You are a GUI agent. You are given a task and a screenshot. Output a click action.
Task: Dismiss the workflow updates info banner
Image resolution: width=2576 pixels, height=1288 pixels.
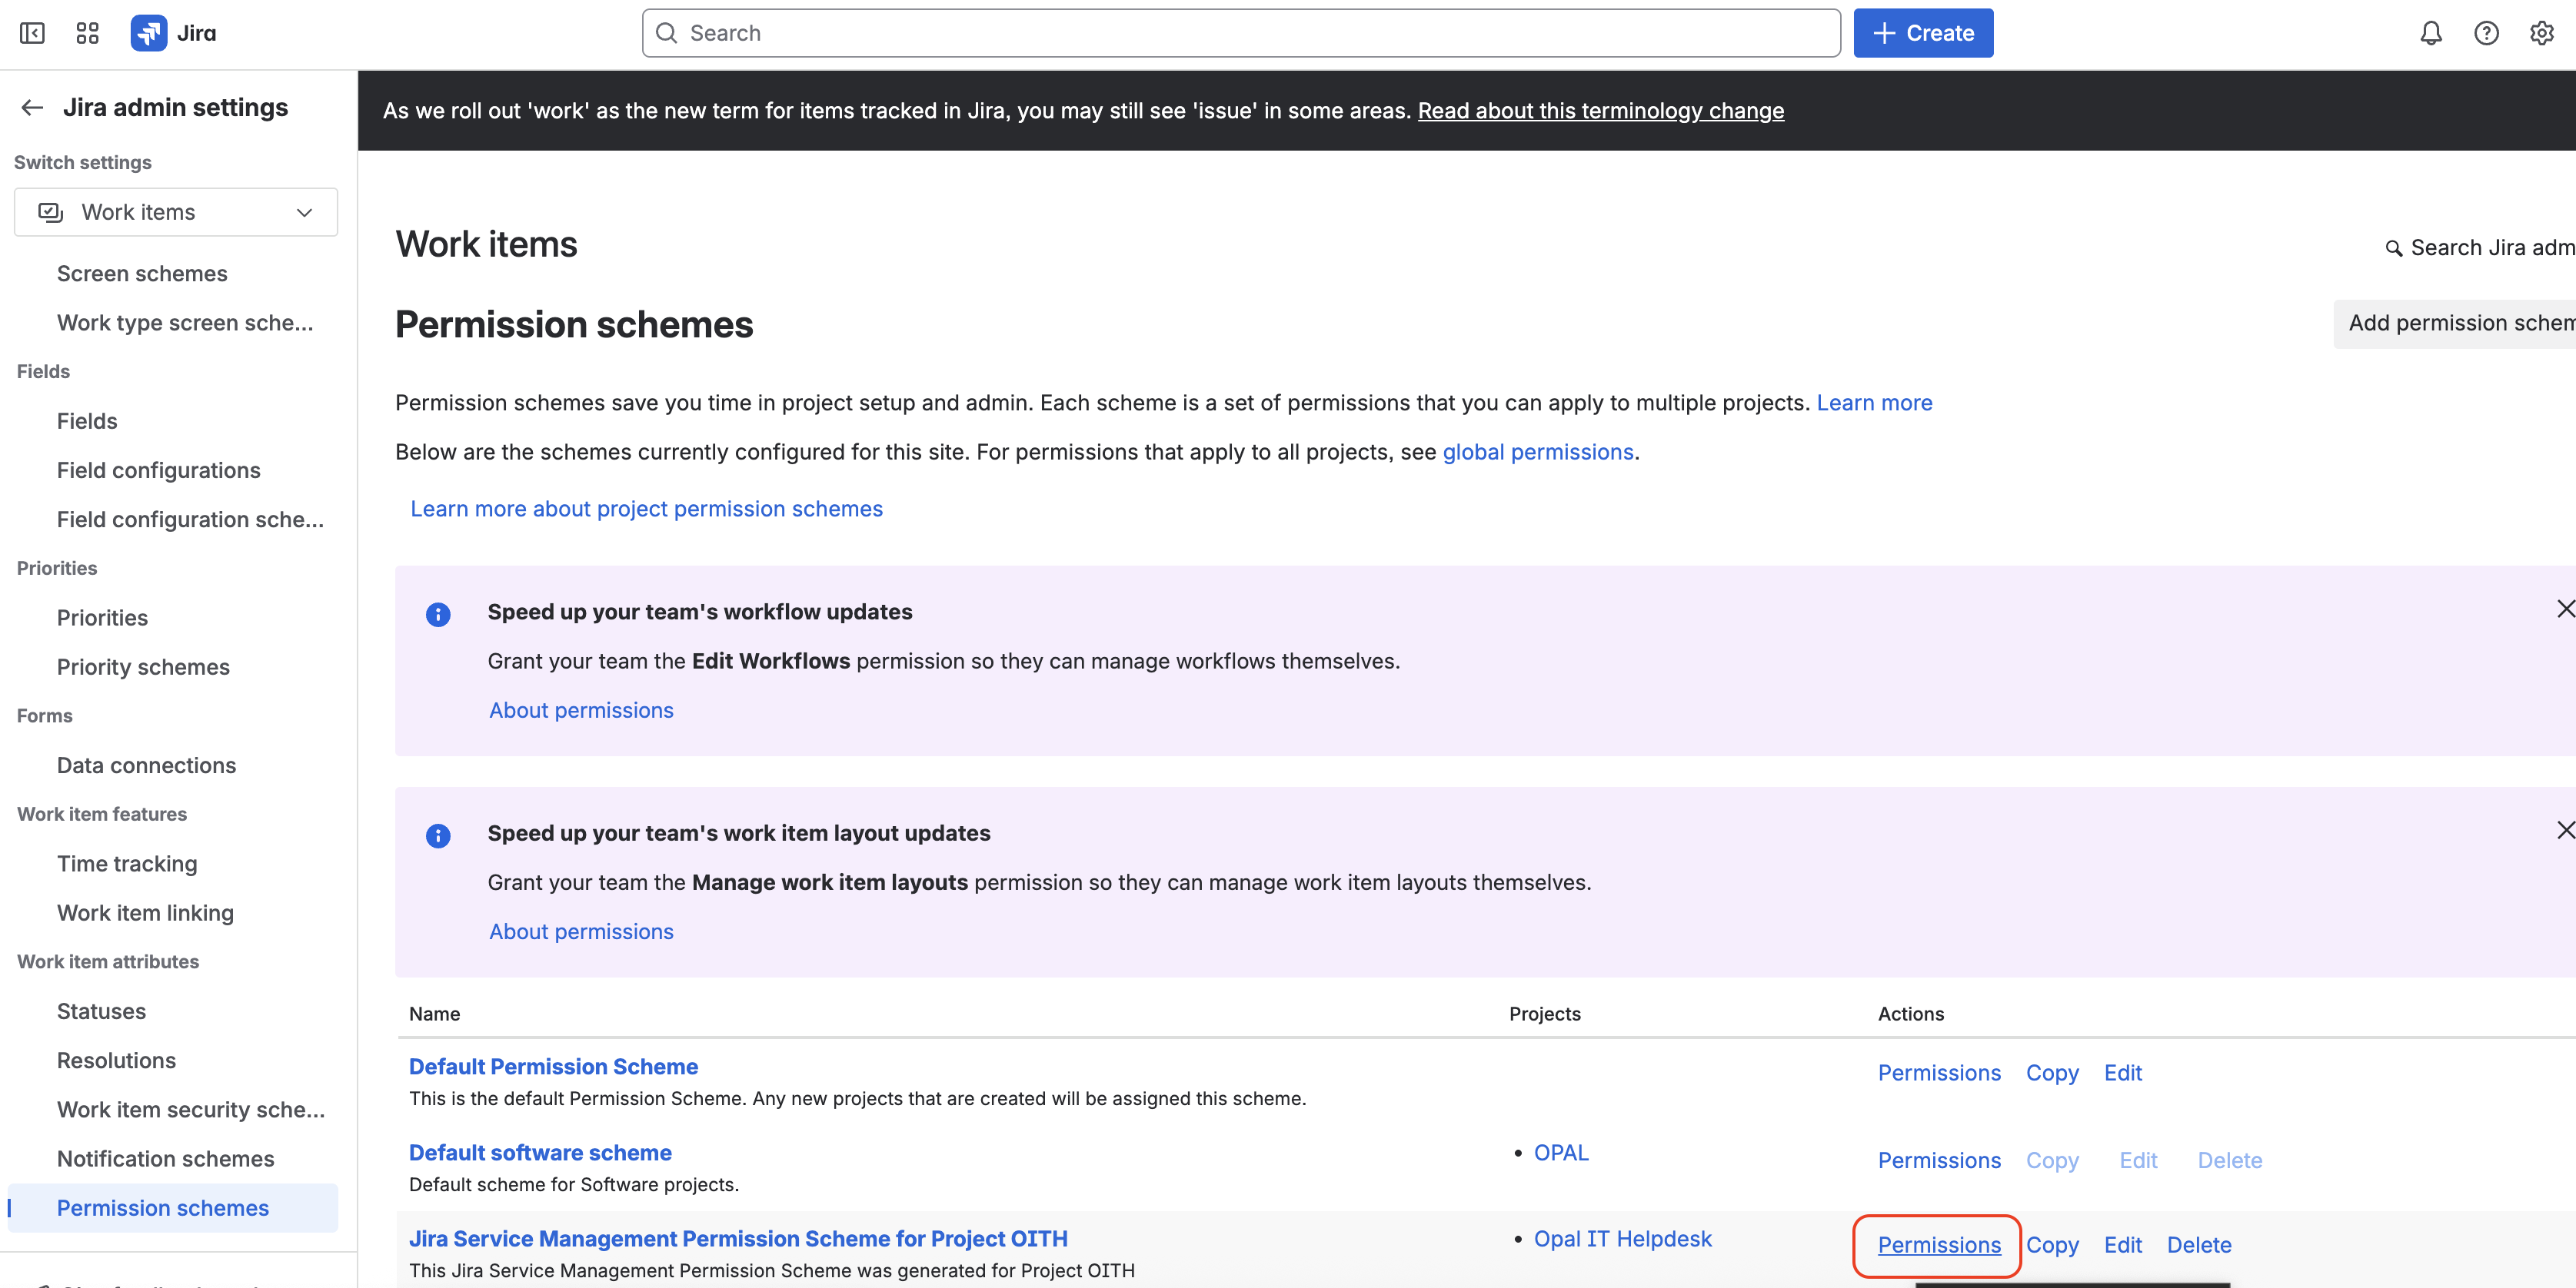click(2565, 609)
